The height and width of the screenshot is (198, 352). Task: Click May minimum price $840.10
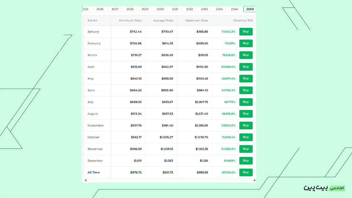136,79
